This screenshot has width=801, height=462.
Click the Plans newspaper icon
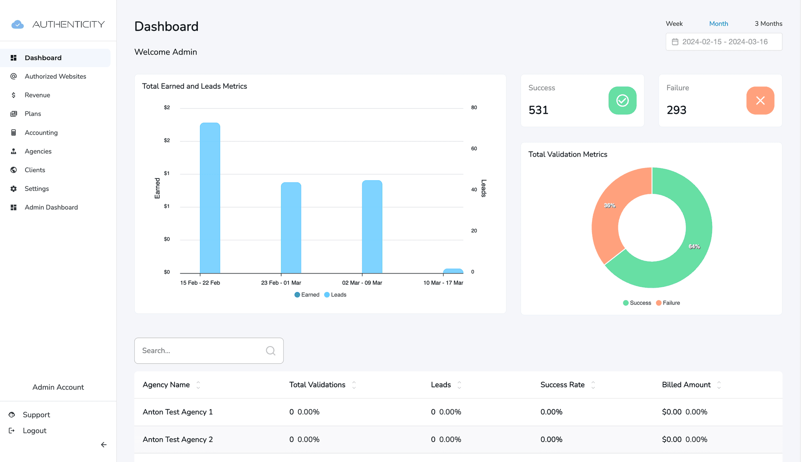click(x=14, y=114)
